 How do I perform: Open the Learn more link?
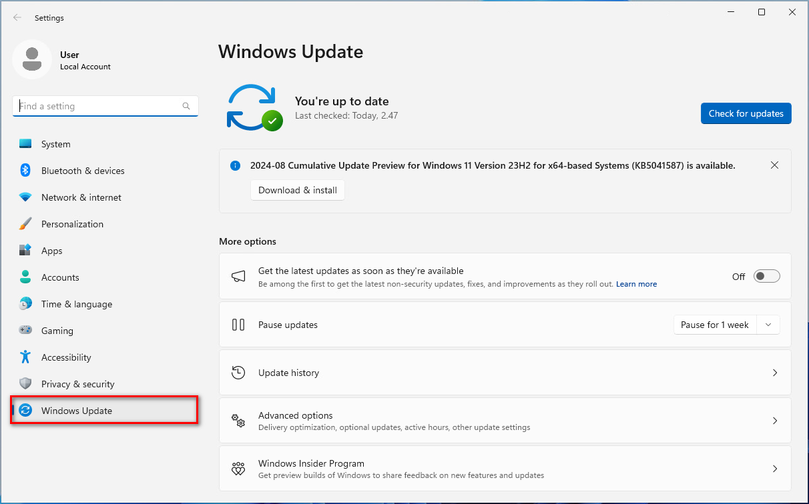click(636, 284)
